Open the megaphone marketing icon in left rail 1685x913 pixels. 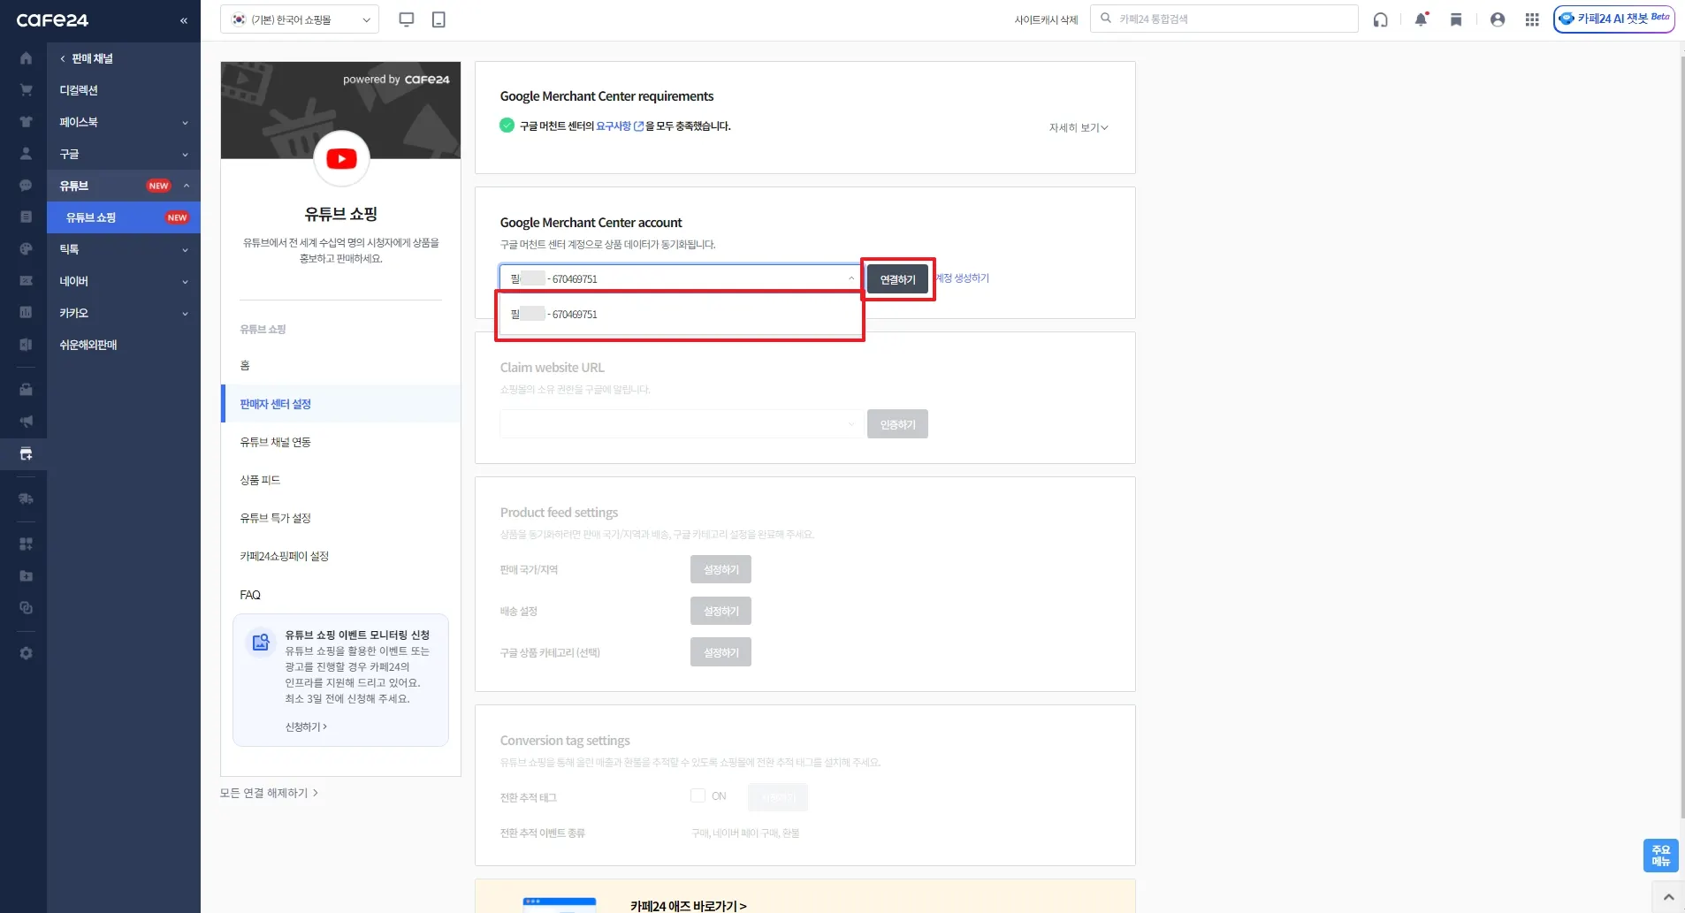(26, 422)
